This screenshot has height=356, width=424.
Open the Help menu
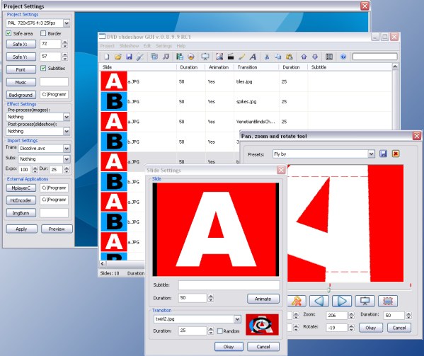pyautogui.click(x=181, y=46)
